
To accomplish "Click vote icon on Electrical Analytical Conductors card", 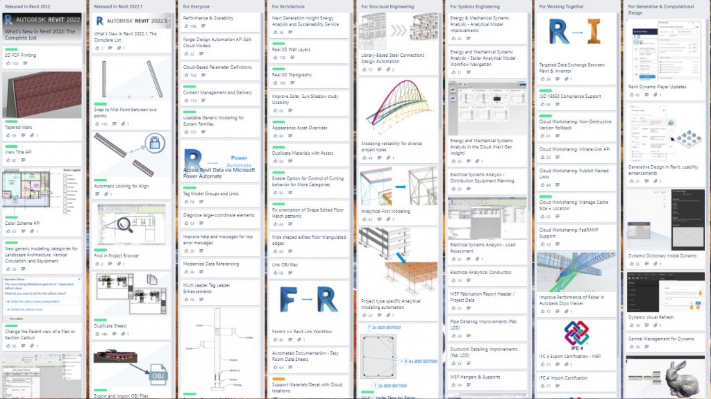I will (453, 280).
